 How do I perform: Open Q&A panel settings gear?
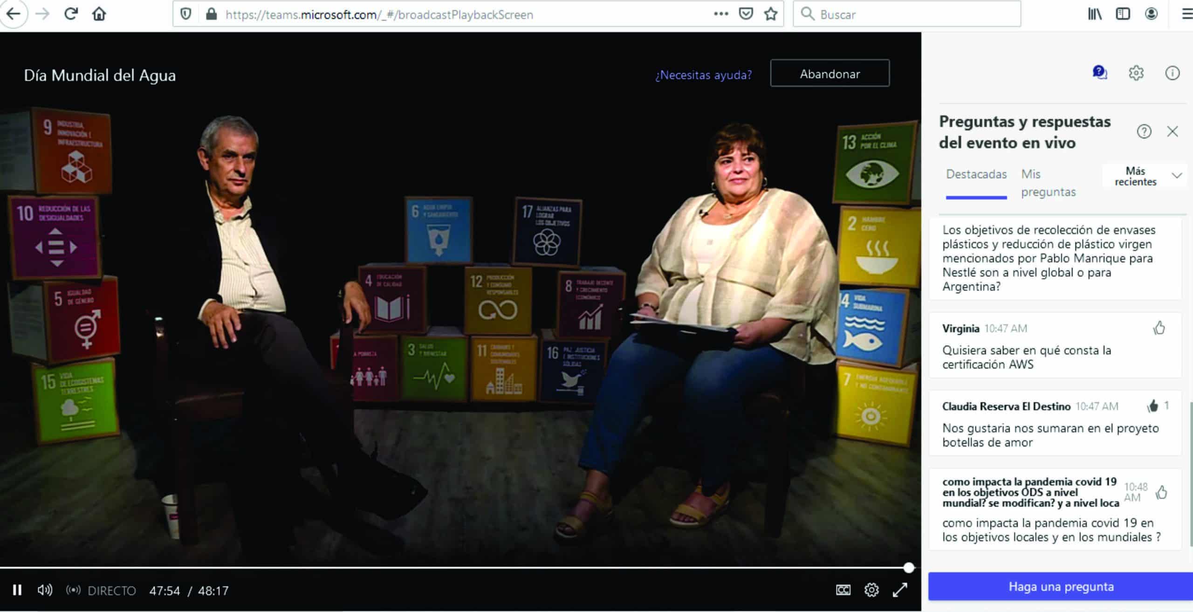[x=1136, y=73]
